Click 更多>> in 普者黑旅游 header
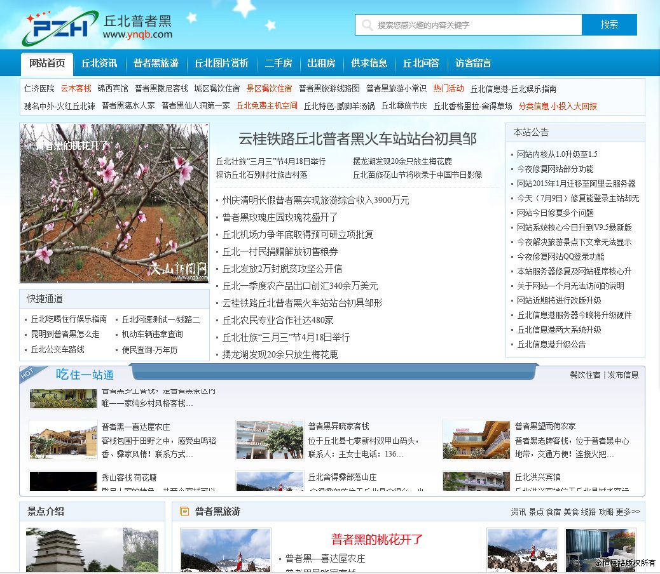 pos(628,512)
